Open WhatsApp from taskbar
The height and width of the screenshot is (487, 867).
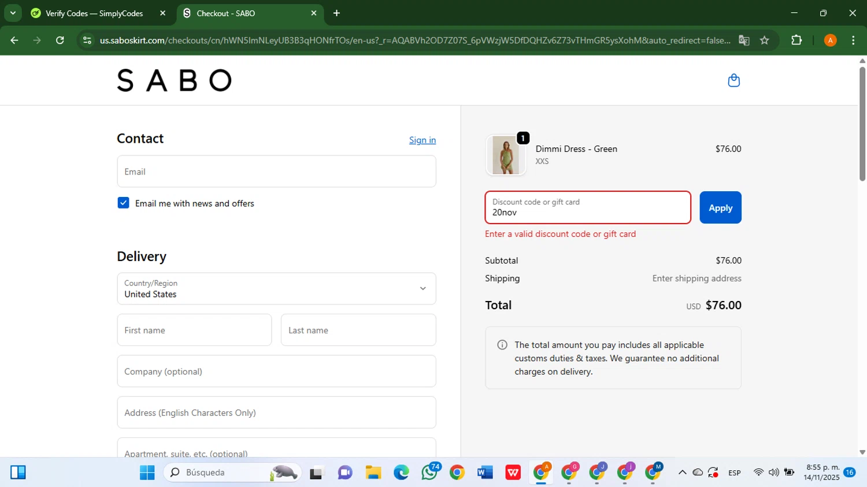tap(429, 473)
